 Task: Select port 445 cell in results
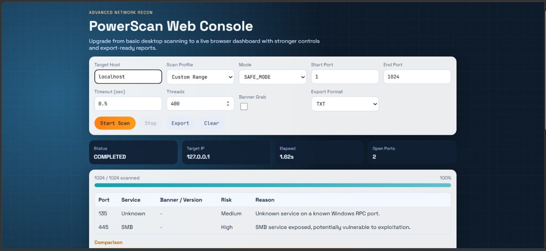pyautogui.click(x=103, y=227)
